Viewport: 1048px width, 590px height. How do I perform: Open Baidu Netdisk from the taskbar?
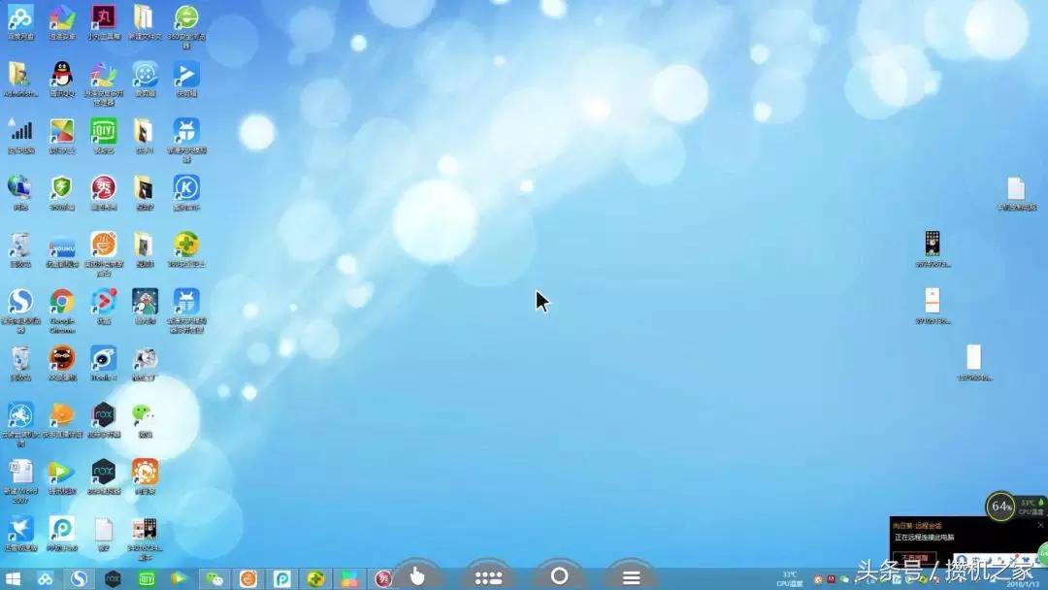tap(46, 578)
